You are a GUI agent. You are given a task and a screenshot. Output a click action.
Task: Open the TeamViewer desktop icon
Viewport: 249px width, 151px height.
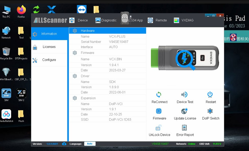(x=82, y=9)
